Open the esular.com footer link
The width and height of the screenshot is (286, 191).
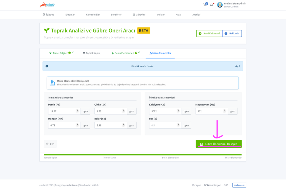click(239, 185)
